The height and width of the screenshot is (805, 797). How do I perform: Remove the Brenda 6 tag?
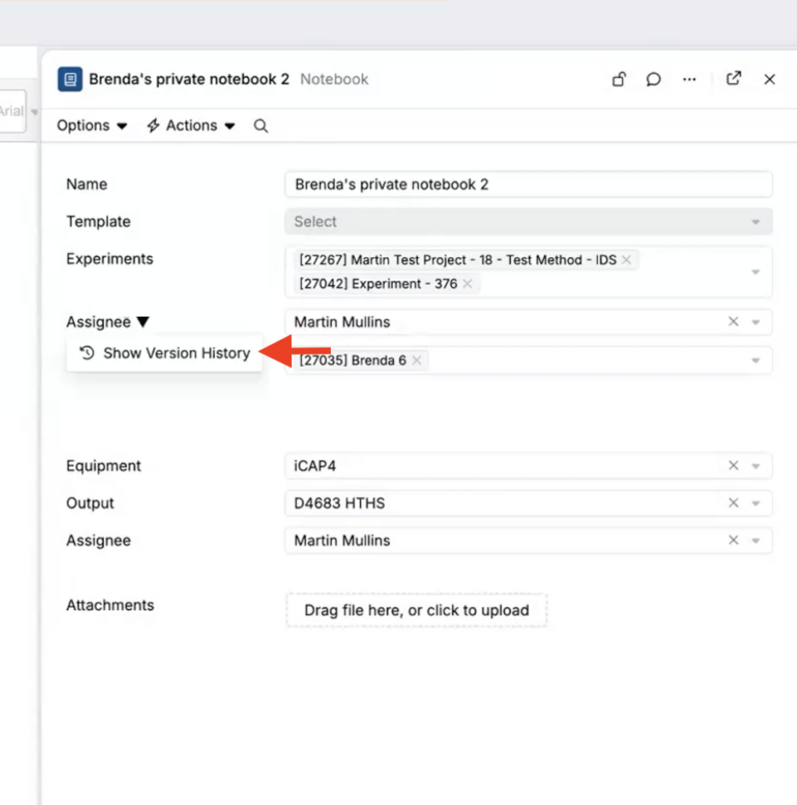pos(417,360)
